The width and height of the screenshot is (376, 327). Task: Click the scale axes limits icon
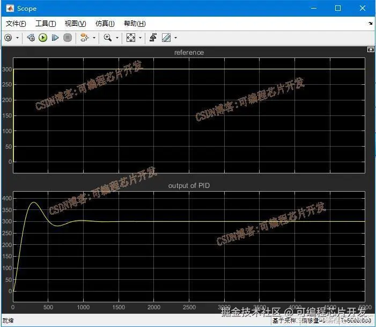coord(131,38)
